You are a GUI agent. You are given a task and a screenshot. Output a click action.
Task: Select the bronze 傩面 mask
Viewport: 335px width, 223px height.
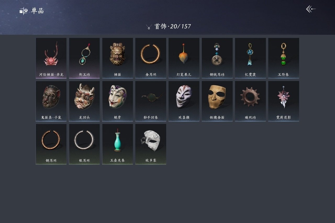(118, 58)
